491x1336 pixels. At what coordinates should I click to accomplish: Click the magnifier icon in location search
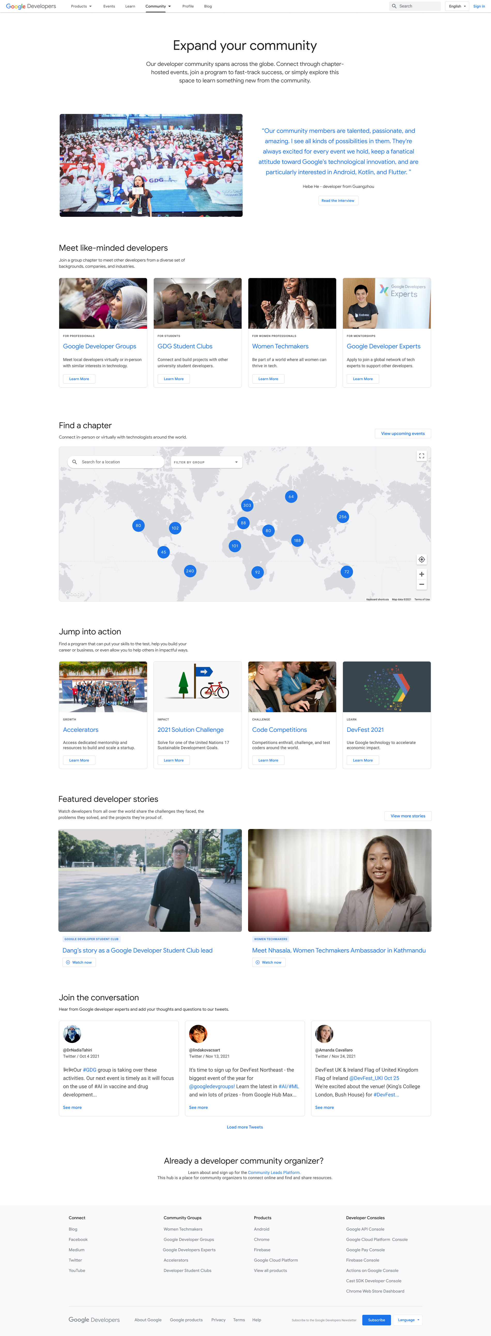tap(75, 462)
